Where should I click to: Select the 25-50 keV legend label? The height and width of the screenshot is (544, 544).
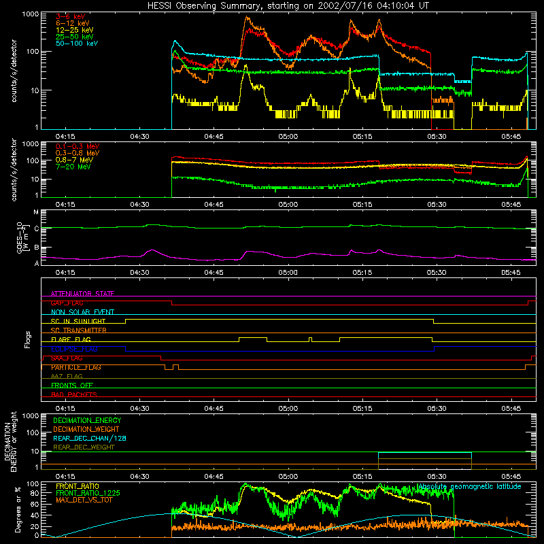[x=75, y=37]
